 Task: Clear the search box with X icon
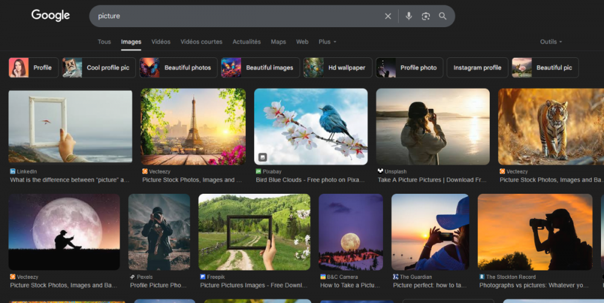(388, 16)
